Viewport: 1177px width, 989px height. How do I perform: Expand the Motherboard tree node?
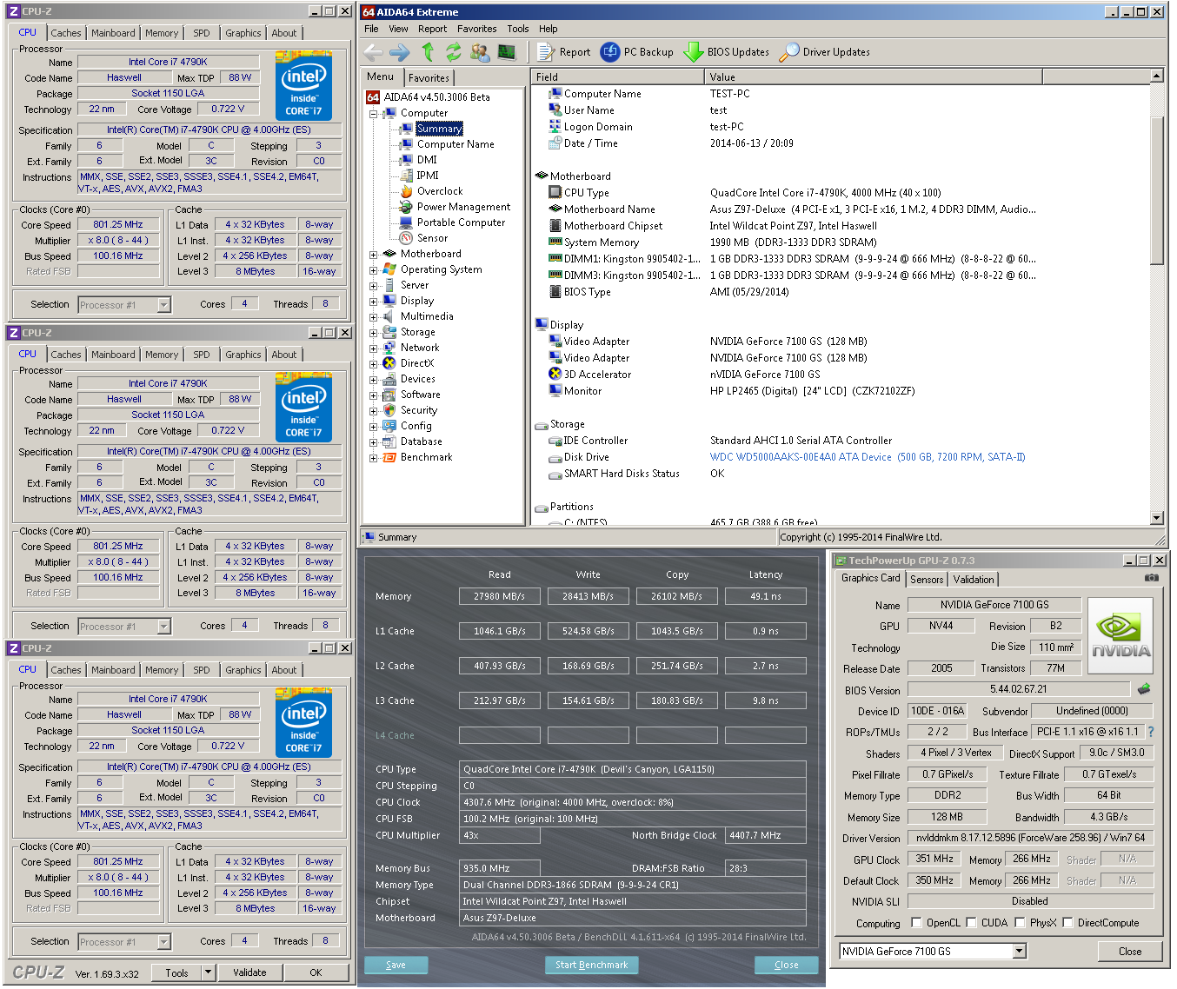(x=373, y=255)
